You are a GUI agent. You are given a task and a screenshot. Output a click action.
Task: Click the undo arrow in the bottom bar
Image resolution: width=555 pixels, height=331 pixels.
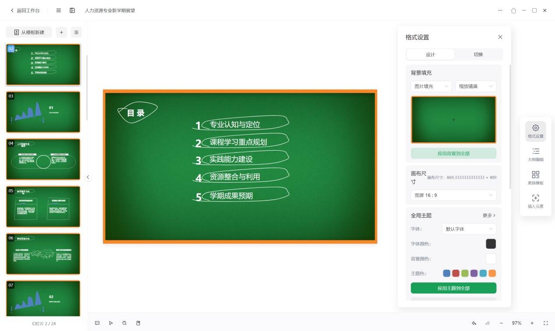point(474,323)
